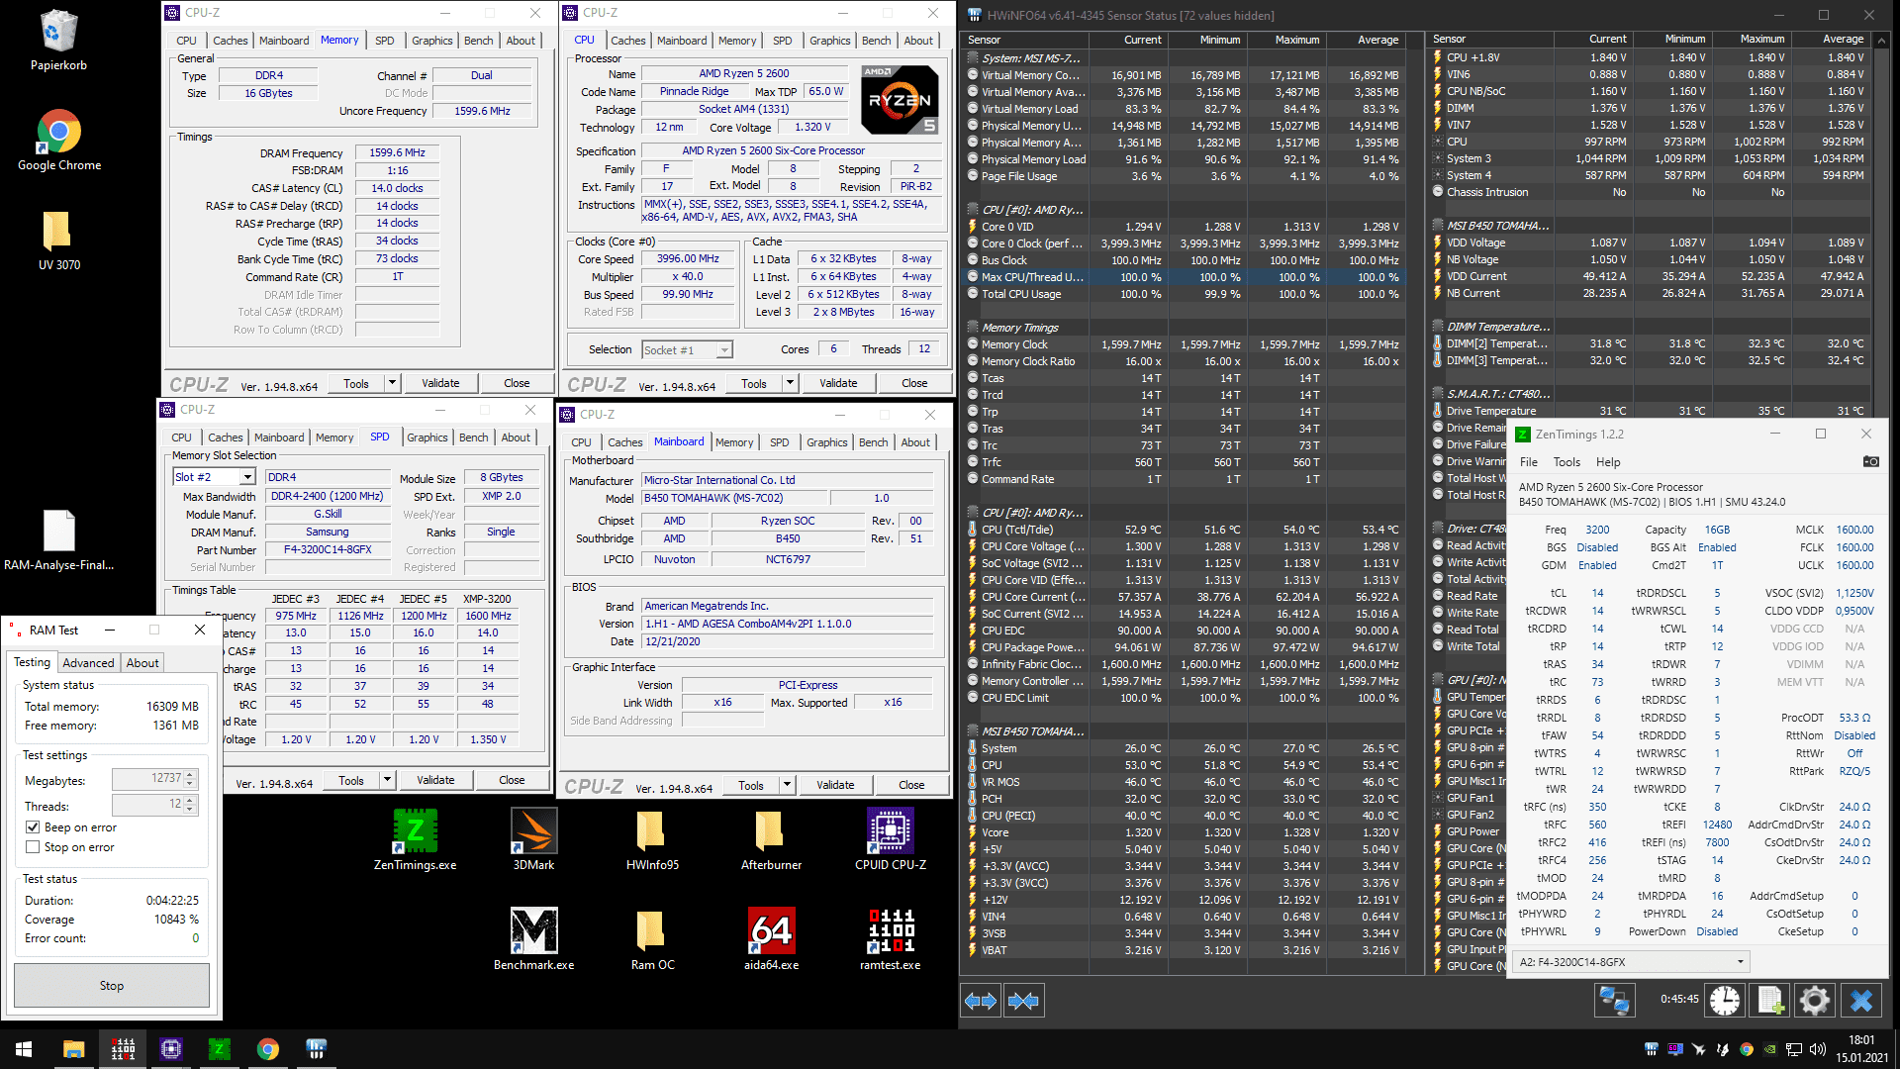Image resolution: width=1900 pixels, height=1069 pixels.
Task: Open ZenTimings Help menu
Action: 1608,462
